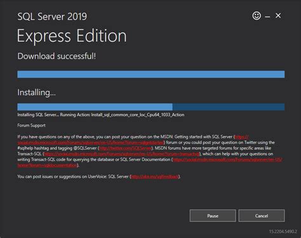Click the completed download progress bar
301x238 pixels.
coord(151,74)
